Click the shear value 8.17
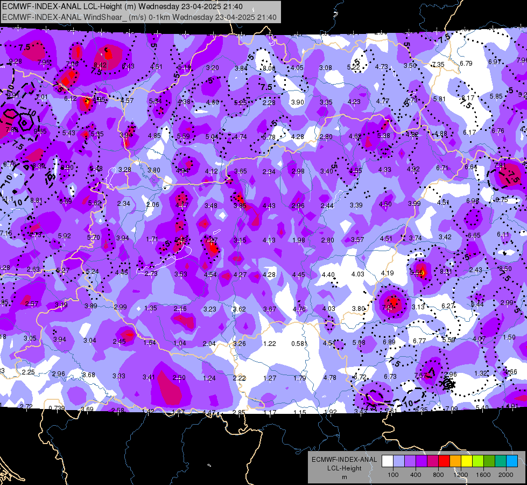 468,98
